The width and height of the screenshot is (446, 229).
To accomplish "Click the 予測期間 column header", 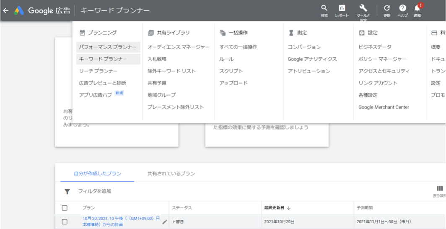I will 365,208.
